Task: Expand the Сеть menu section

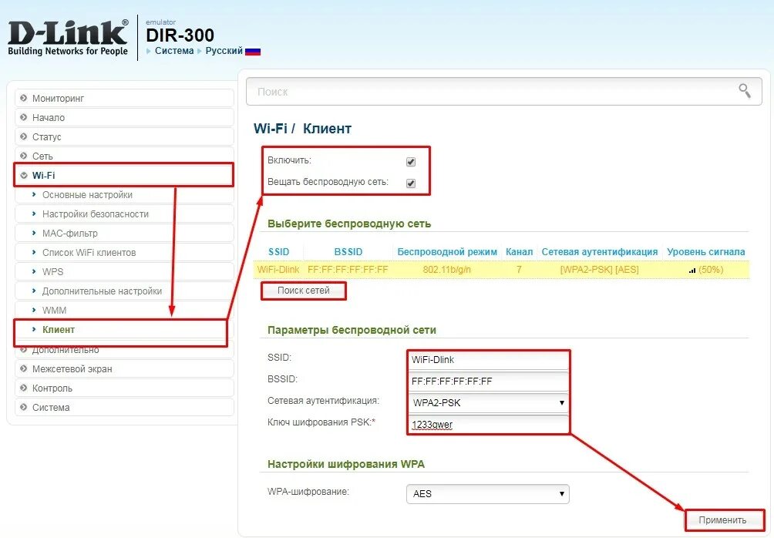Action: coord(124,156)
